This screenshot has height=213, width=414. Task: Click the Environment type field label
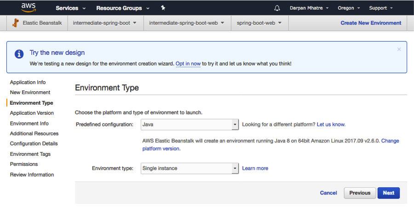coord(113,168)
